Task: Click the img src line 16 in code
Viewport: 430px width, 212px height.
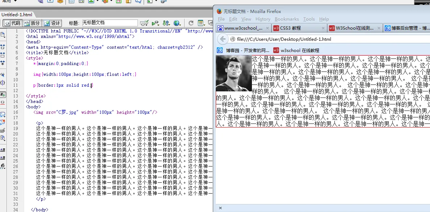Action: pyautogui.click(x=96, y=112)
